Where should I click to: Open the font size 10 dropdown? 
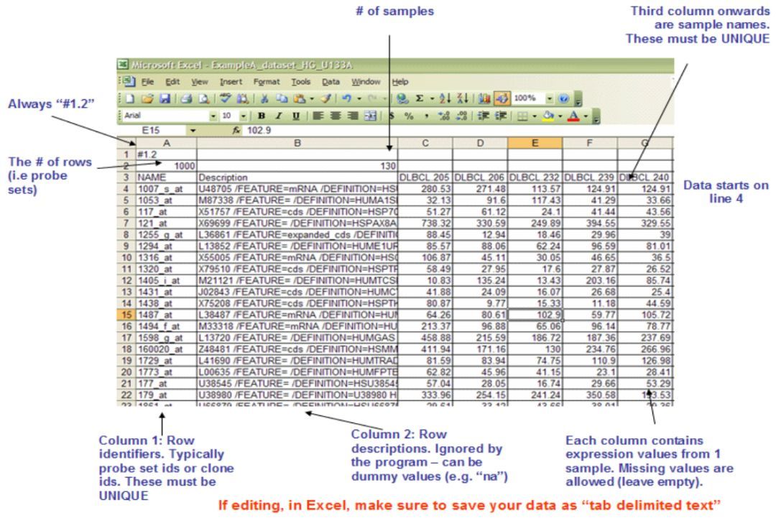(x=243, y=116)
